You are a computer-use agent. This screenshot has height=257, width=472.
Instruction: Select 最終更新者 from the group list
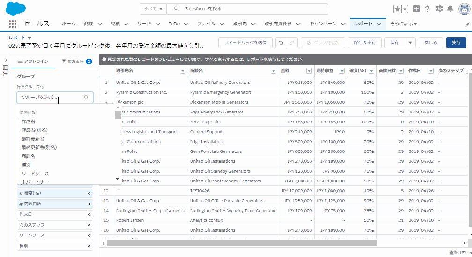coord(33,139)
